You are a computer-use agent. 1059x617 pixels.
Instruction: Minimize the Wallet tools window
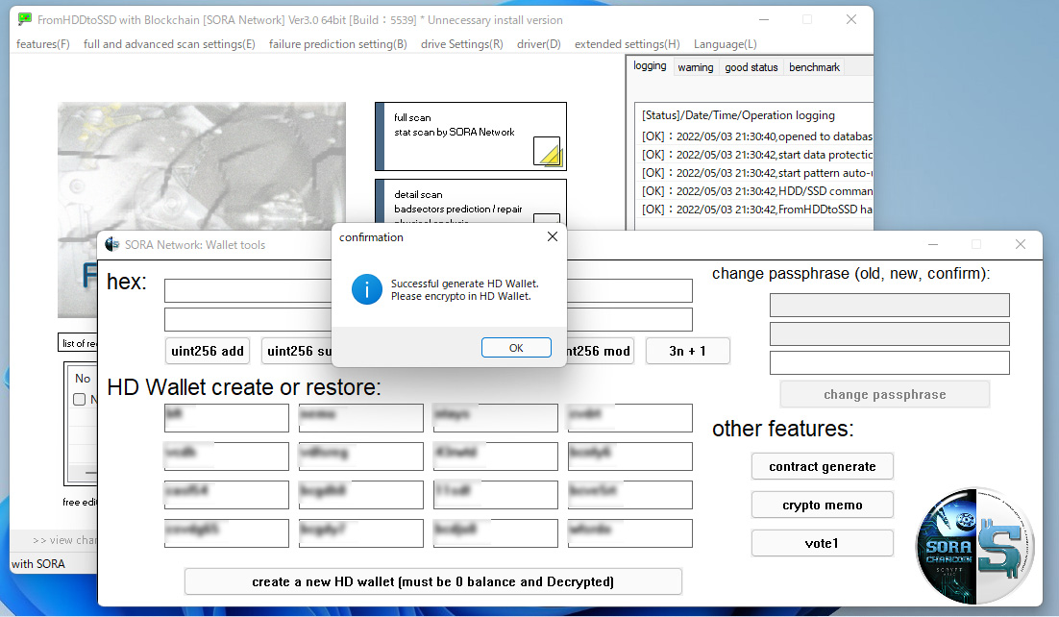[933, 244]
